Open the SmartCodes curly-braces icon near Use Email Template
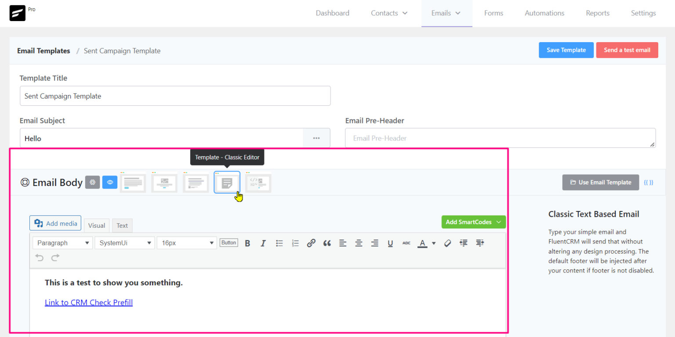 point(649,182)
